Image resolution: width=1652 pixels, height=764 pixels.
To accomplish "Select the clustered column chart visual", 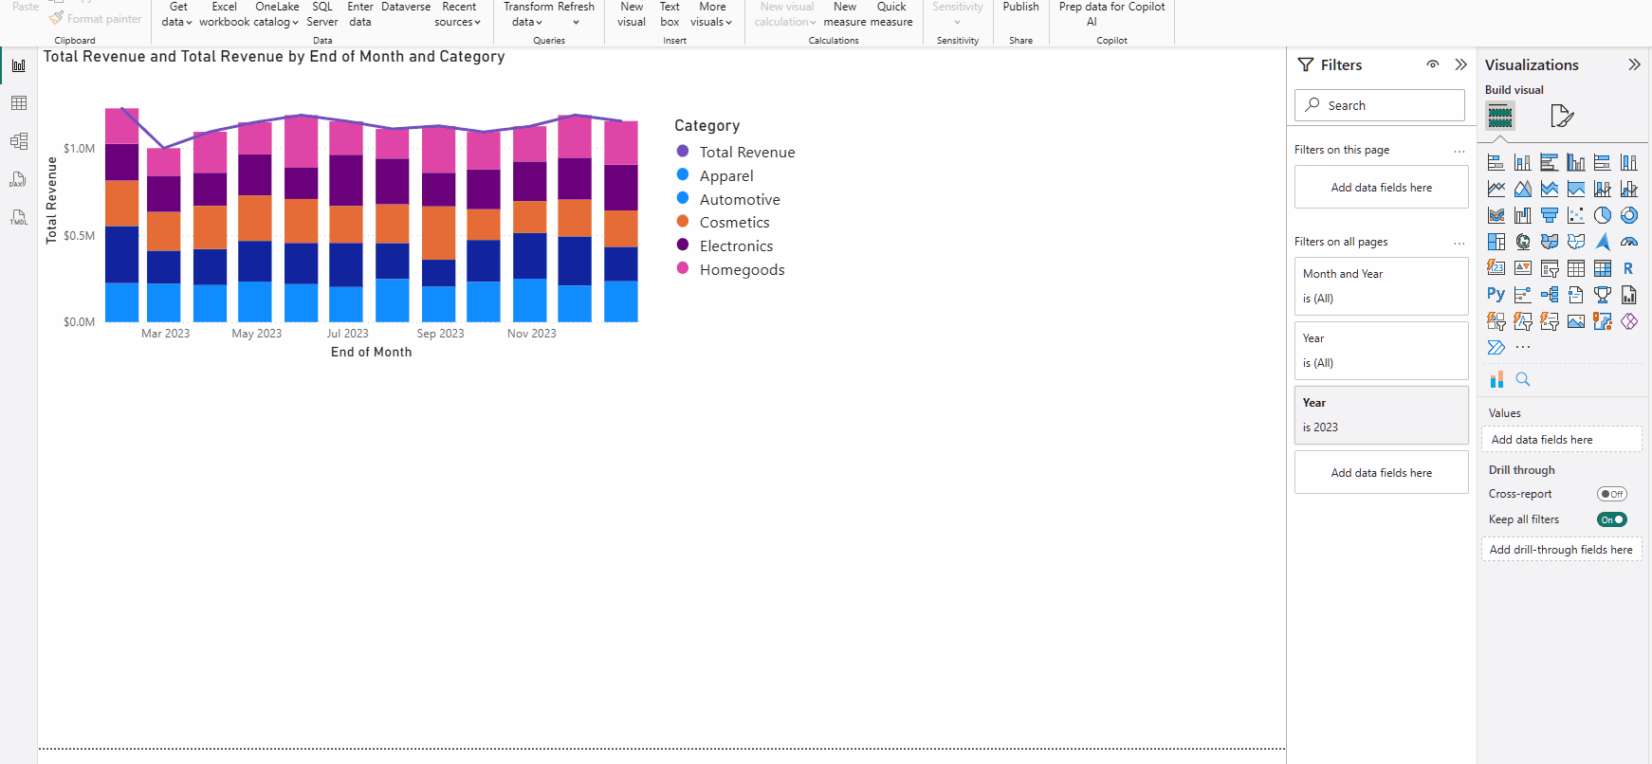I will coord(1576,162).
